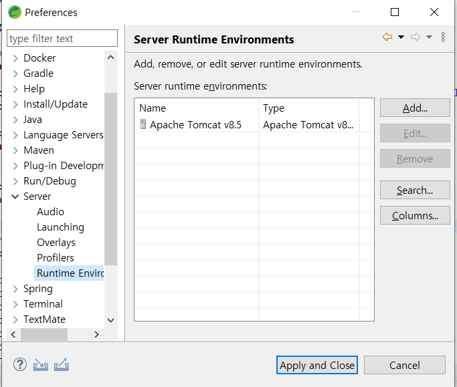
Task: Click the tree scroll up arrow
Action: 111,57
